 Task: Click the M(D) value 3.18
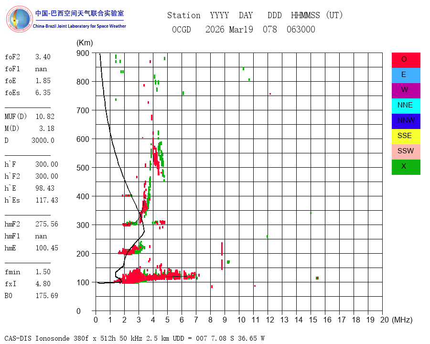click(47, 129)
